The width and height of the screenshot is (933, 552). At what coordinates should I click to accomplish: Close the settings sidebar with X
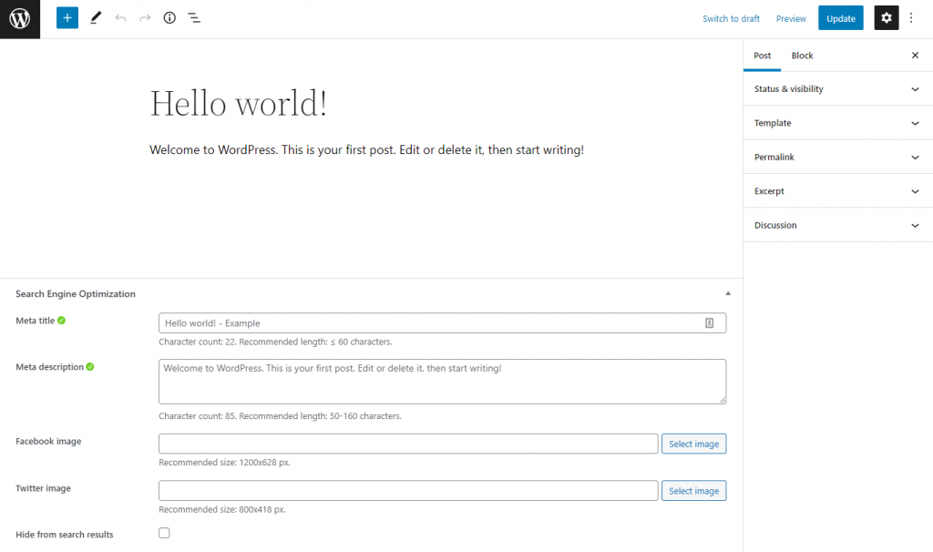(x=915, y=56)
